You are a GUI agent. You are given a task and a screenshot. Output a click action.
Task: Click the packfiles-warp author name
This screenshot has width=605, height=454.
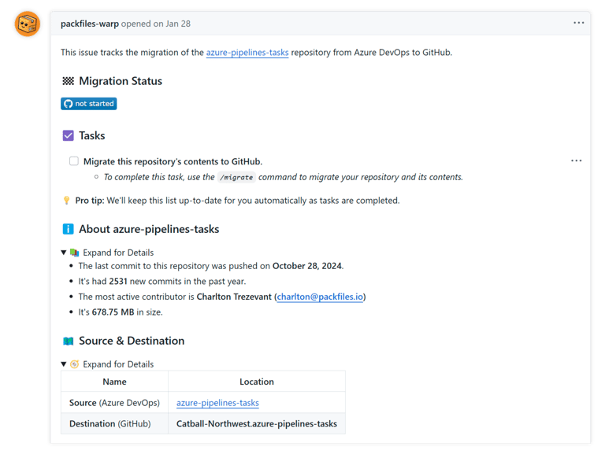click(x=90, y=24)
